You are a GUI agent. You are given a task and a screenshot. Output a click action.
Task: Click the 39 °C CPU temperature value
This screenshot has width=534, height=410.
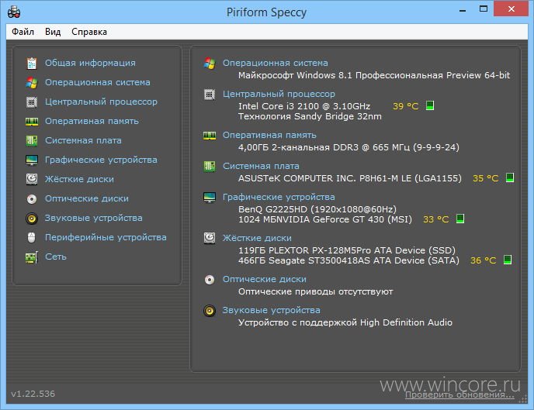[x=405, y=106]
